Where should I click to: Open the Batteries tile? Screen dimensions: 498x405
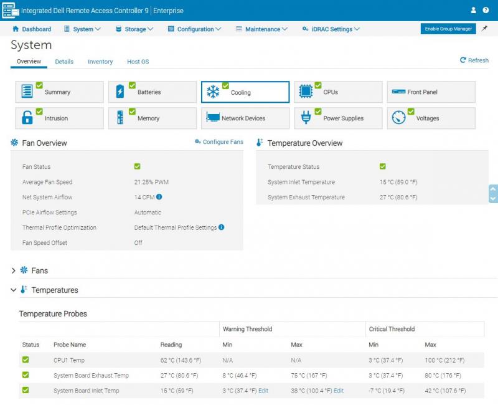[x=152, y=92]
